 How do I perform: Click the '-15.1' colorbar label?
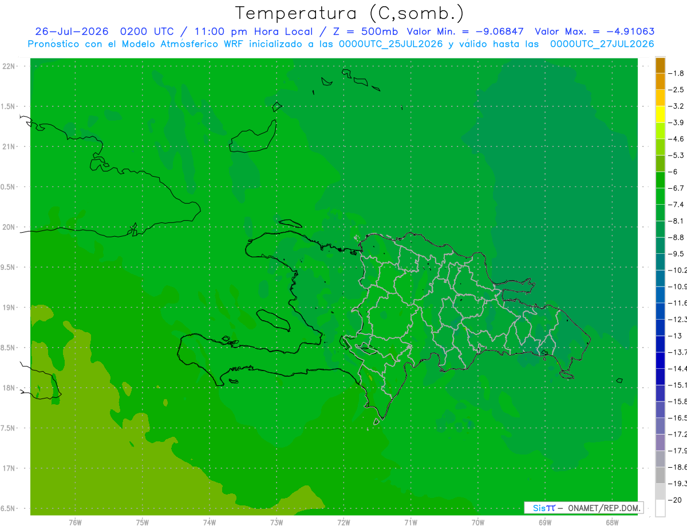pos(678,385)
